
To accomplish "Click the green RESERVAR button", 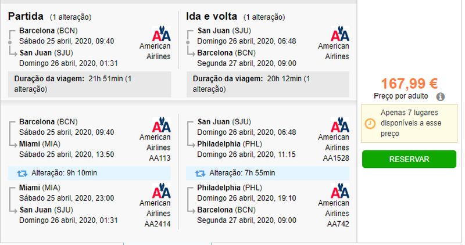I will click(x=409, y=159).
